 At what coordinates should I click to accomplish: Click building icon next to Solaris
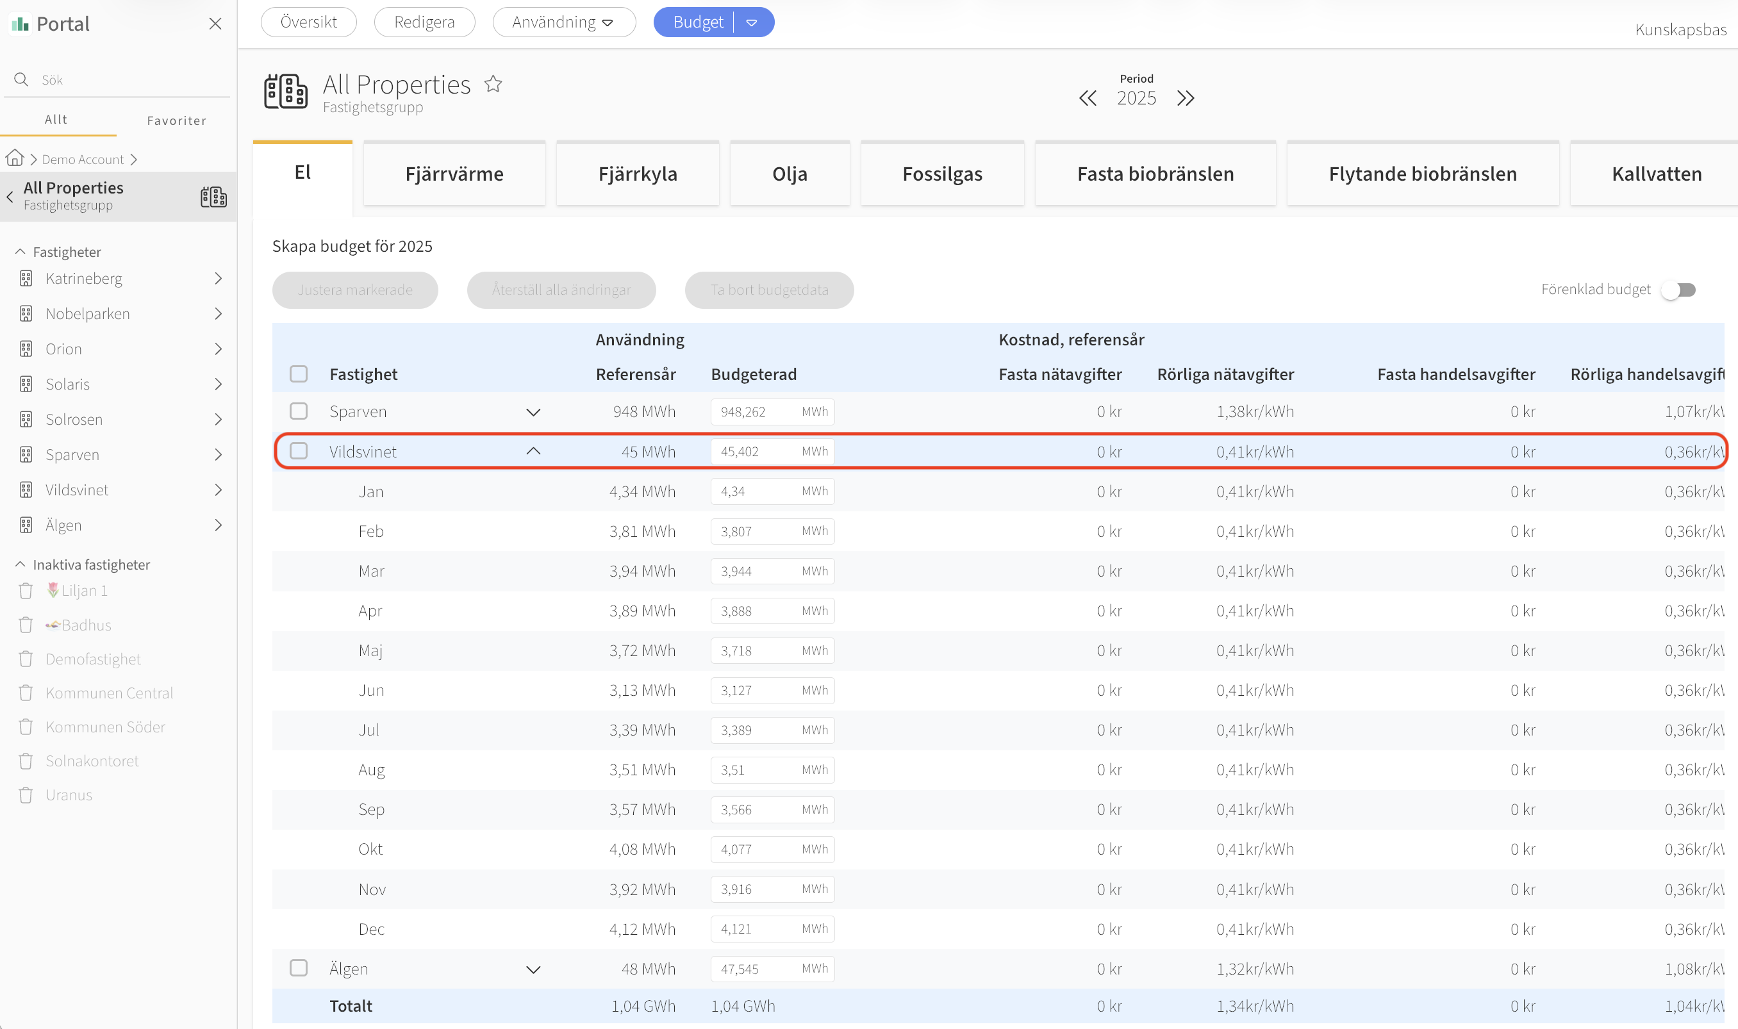[26, 384]
